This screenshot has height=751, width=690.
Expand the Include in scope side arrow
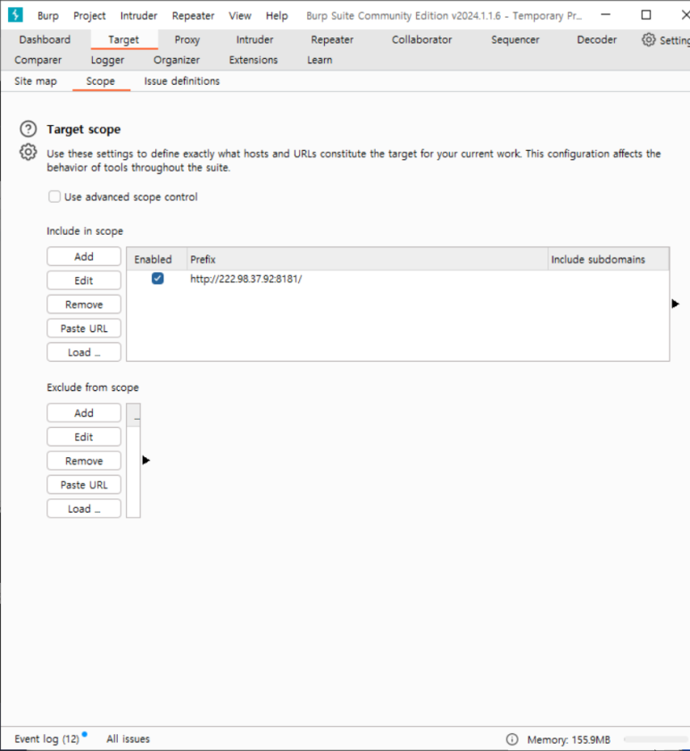pos(675,304)
